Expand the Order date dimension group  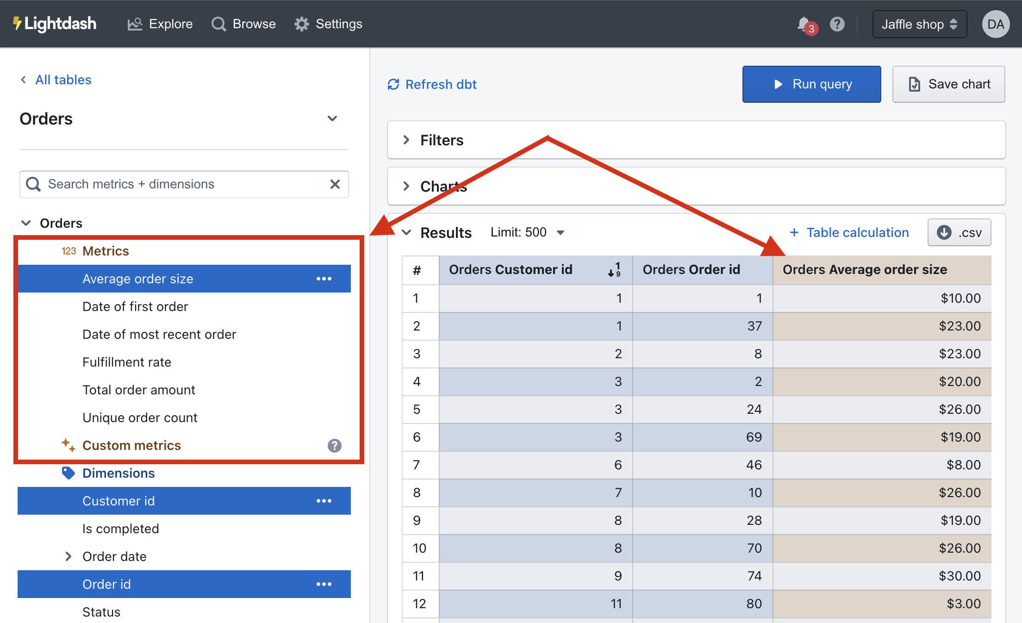coord(69,556)
